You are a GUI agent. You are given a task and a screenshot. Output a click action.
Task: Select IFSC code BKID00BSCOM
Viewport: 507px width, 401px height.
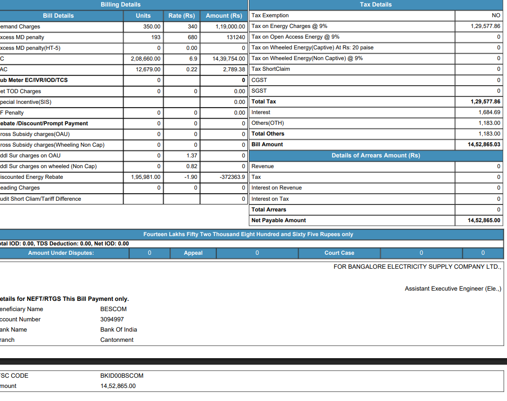122,375
